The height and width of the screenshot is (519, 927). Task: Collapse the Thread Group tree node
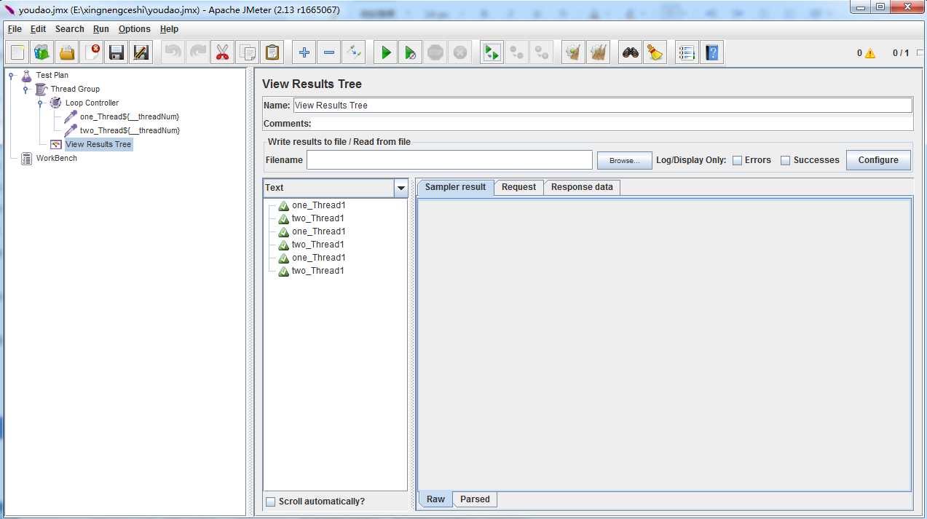(26, 90)
